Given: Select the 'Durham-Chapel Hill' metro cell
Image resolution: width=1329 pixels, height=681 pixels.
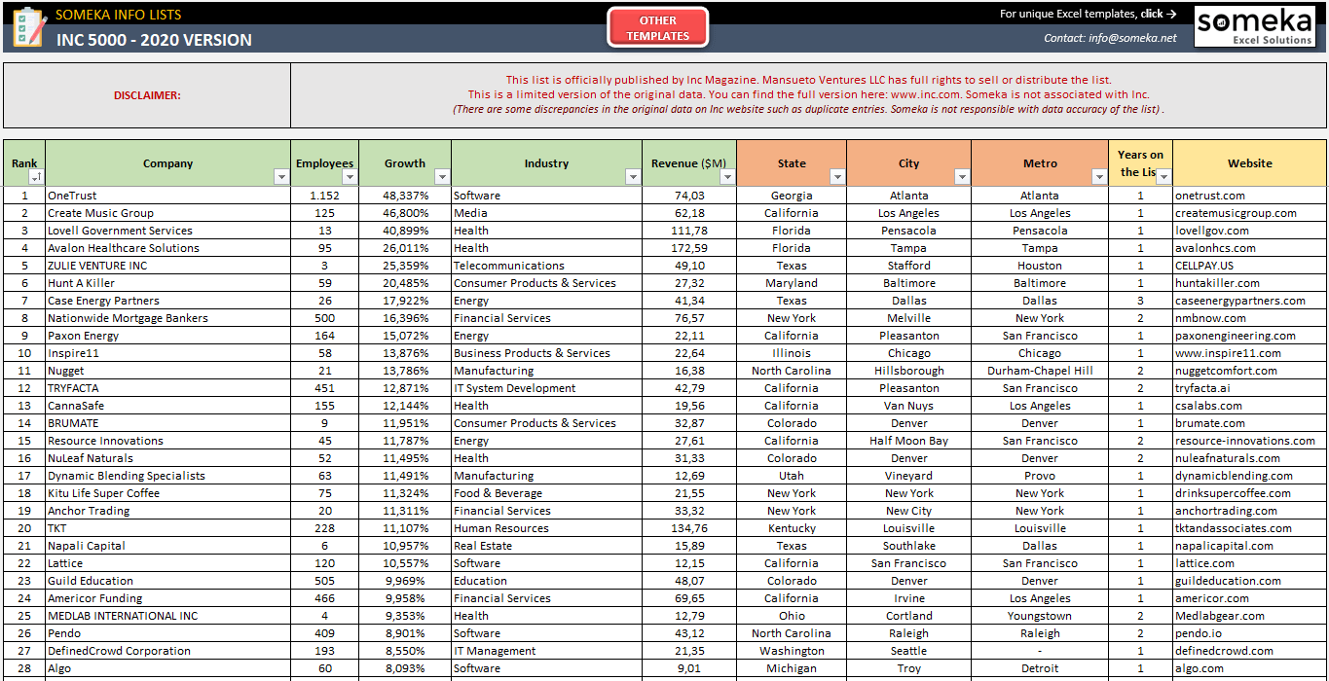Looking at the screenshot, I should (1040, 371).
